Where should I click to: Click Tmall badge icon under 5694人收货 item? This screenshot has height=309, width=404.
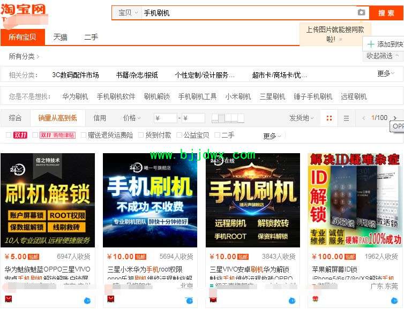(111, 299)
